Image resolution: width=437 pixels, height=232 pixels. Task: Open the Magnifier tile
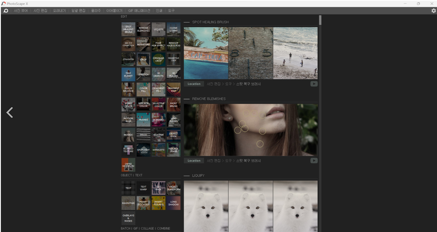coord(128,203)
